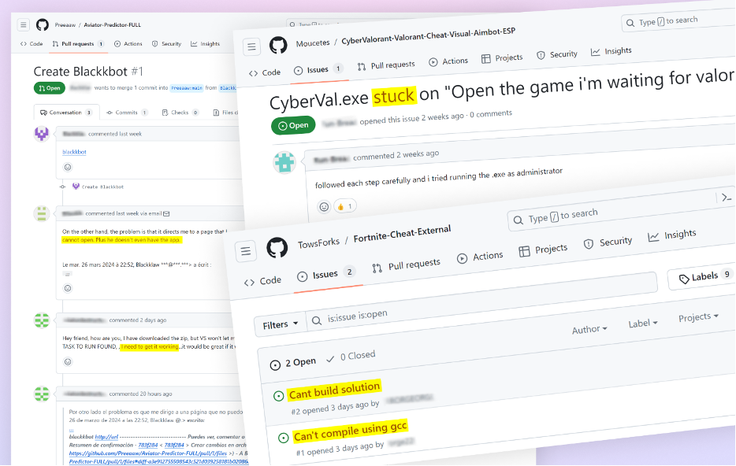Open Create Blackkbot commit entry
The width and height of the screenshot is (736, 466).
(102, 187)
